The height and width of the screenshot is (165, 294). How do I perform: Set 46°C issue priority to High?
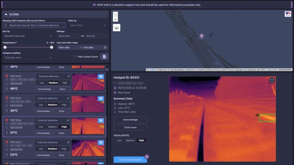[x=65, y=83]
